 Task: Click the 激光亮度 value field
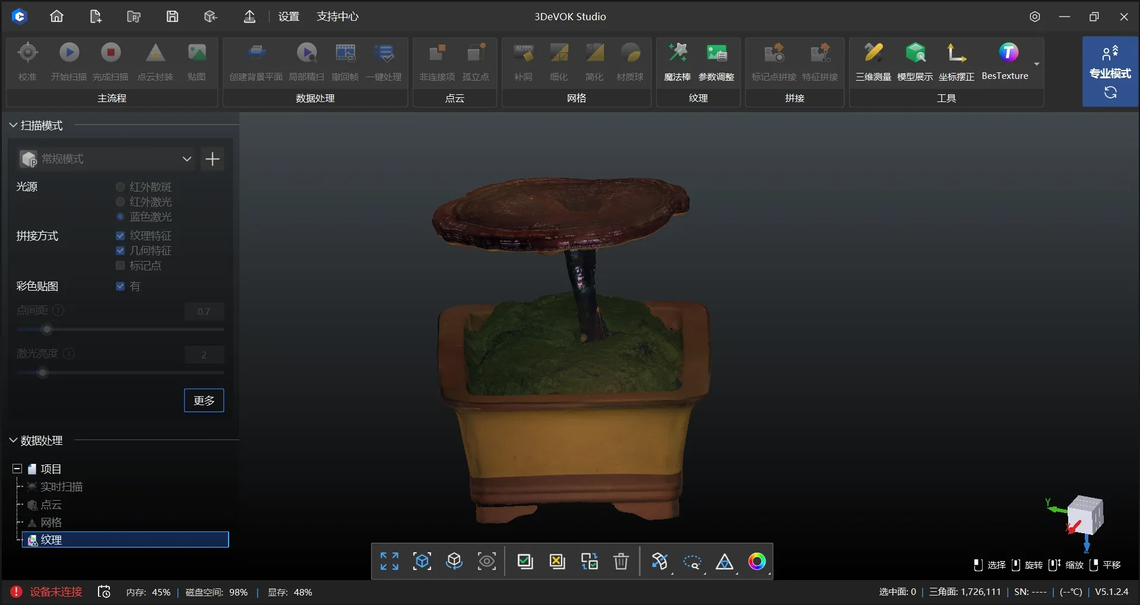pos(204,355)
